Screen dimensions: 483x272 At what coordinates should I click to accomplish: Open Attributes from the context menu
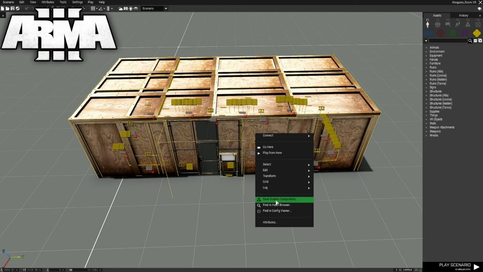point(284,223)
